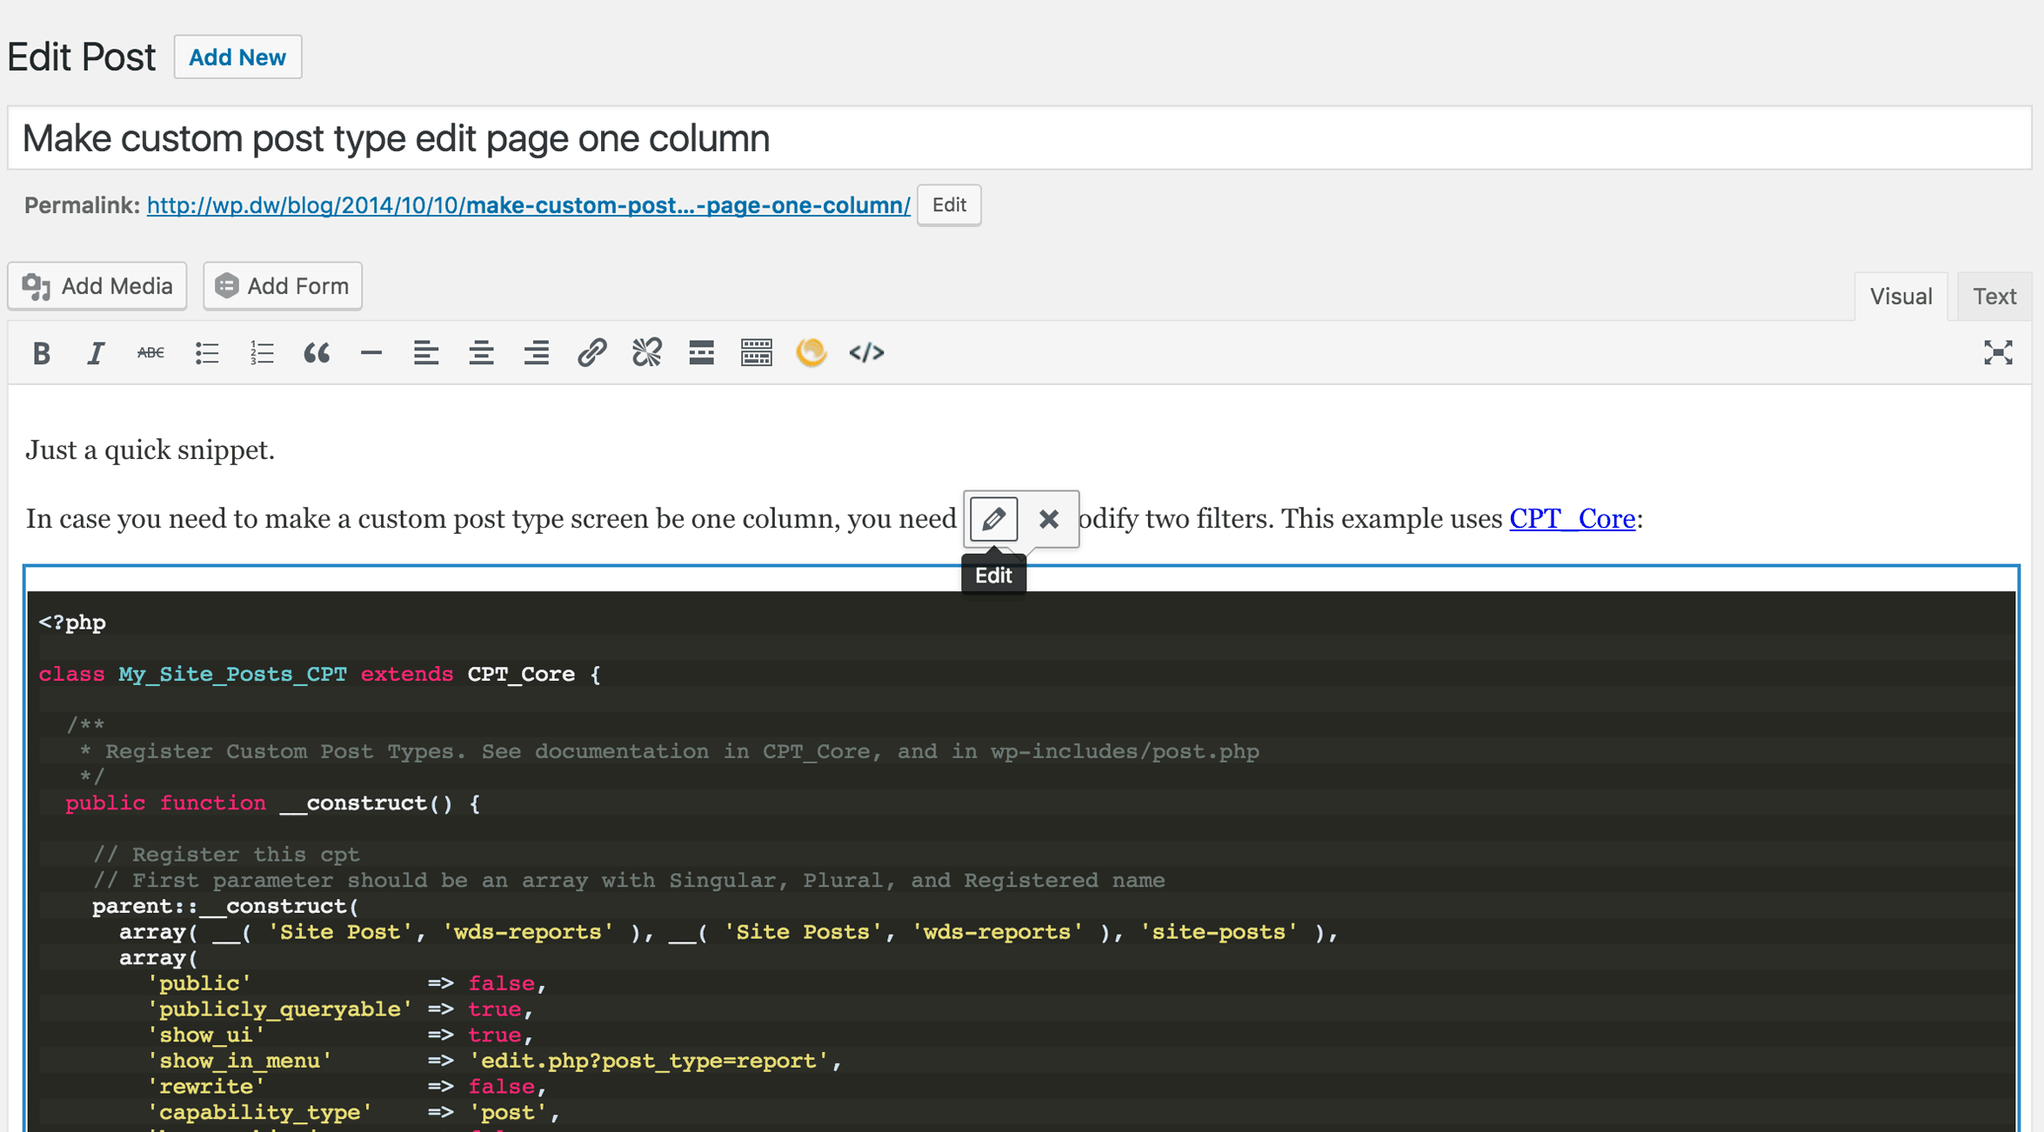
Task: Insert or edit link
Action: click(x=591, y=353)
